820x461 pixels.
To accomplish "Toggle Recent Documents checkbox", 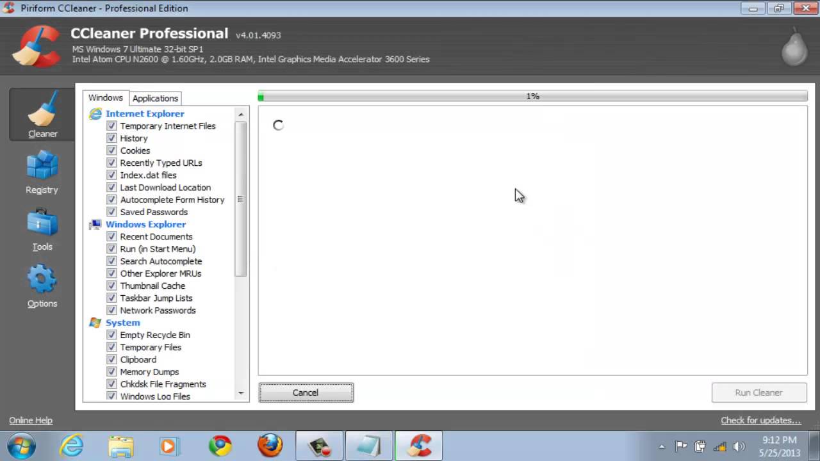I will pyautogui.click(x=111, y=236).
